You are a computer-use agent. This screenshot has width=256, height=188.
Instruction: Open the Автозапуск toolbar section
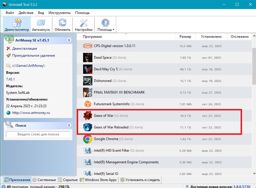point(41,24)
